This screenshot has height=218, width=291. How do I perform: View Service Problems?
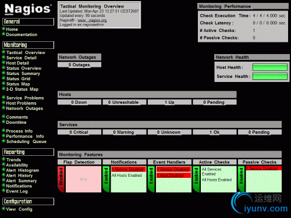point(25,98)
